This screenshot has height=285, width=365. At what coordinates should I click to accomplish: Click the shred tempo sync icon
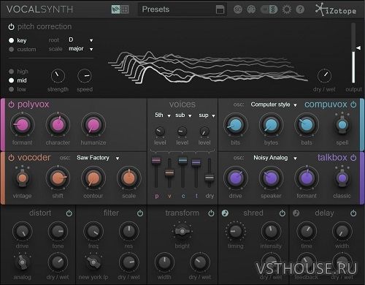[x=225, y=213]
